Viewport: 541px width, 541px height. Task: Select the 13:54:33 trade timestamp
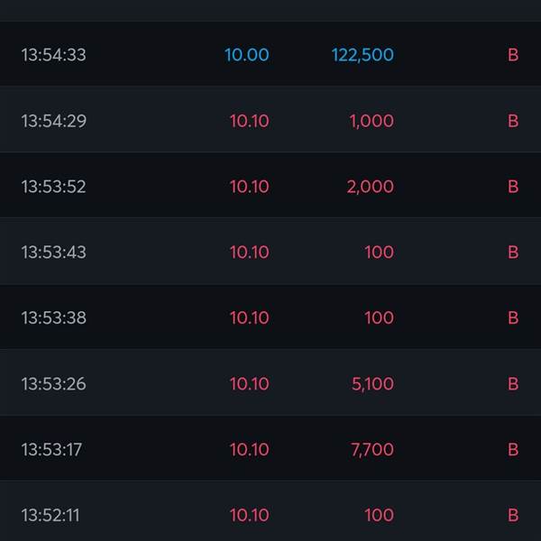tap(54, 55)
